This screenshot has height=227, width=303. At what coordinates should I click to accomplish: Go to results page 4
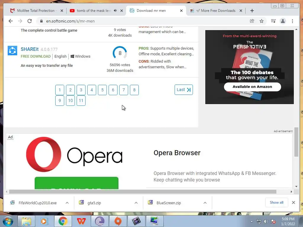click(92, 90)
